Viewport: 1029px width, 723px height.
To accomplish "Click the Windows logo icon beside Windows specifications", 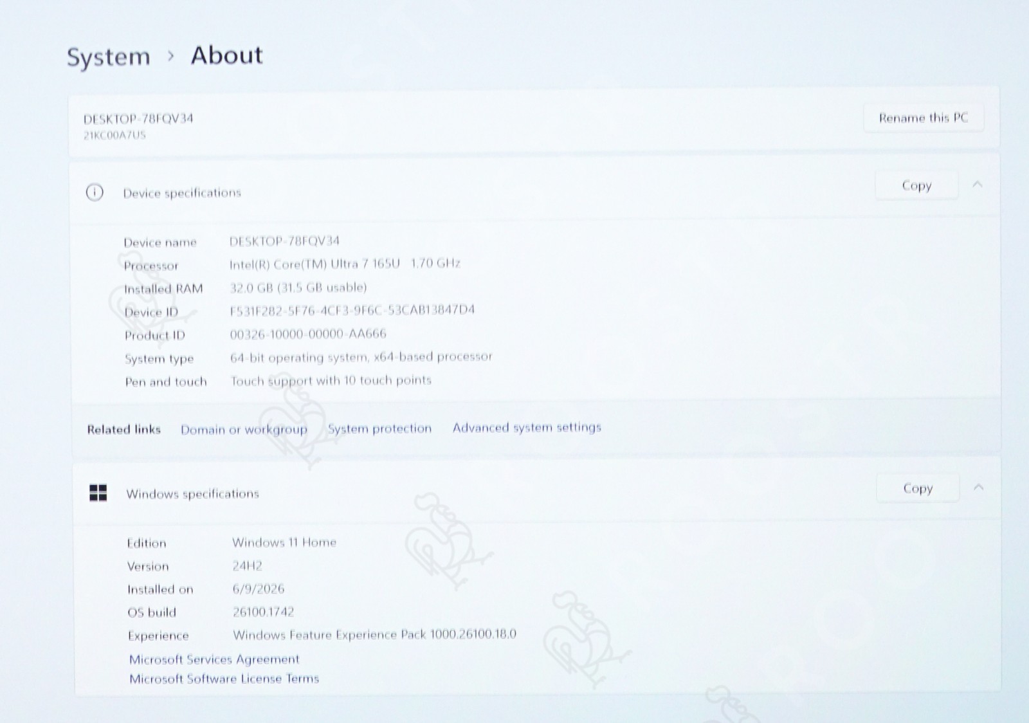I will pyautogui.click(x=98, y=493).
